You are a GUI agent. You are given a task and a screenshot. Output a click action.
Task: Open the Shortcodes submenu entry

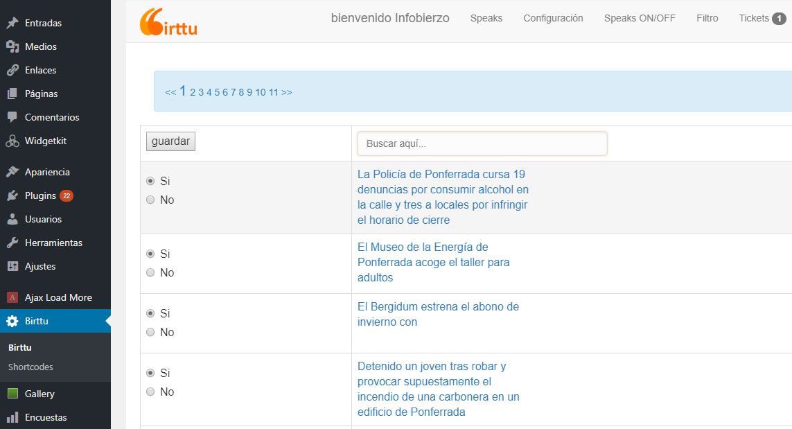(x=30, y=367)
